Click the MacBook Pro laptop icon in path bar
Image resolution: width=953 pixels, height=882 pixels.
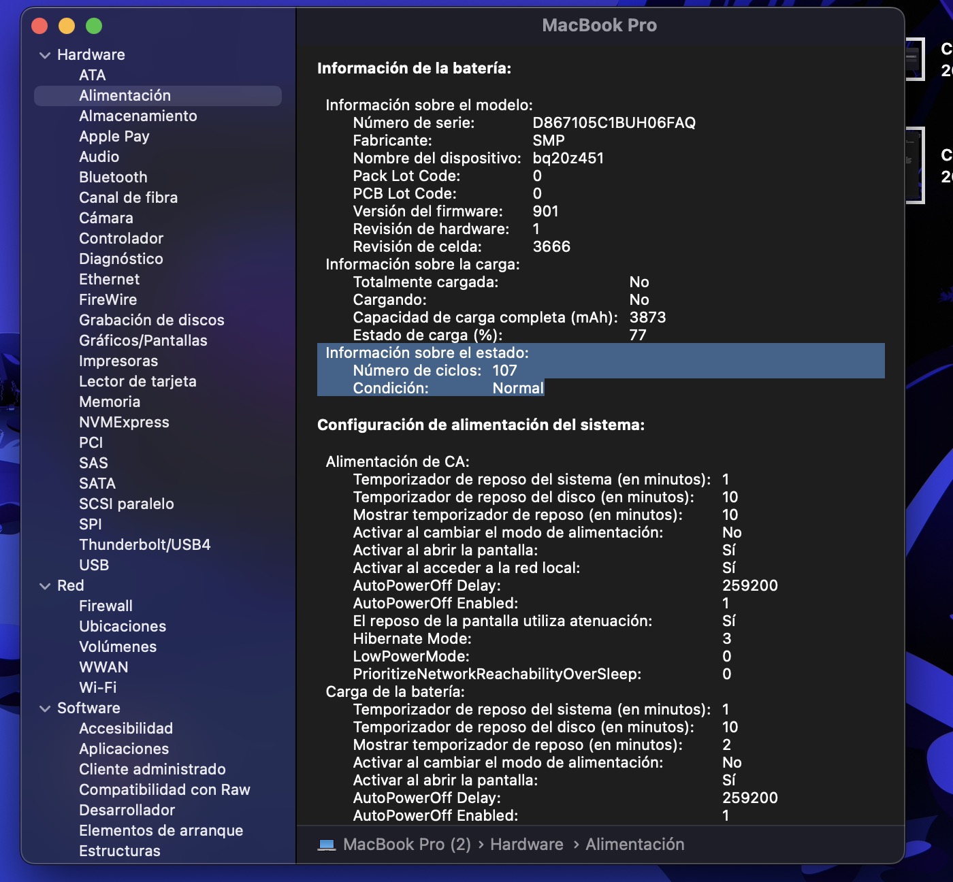pos(327,845)
